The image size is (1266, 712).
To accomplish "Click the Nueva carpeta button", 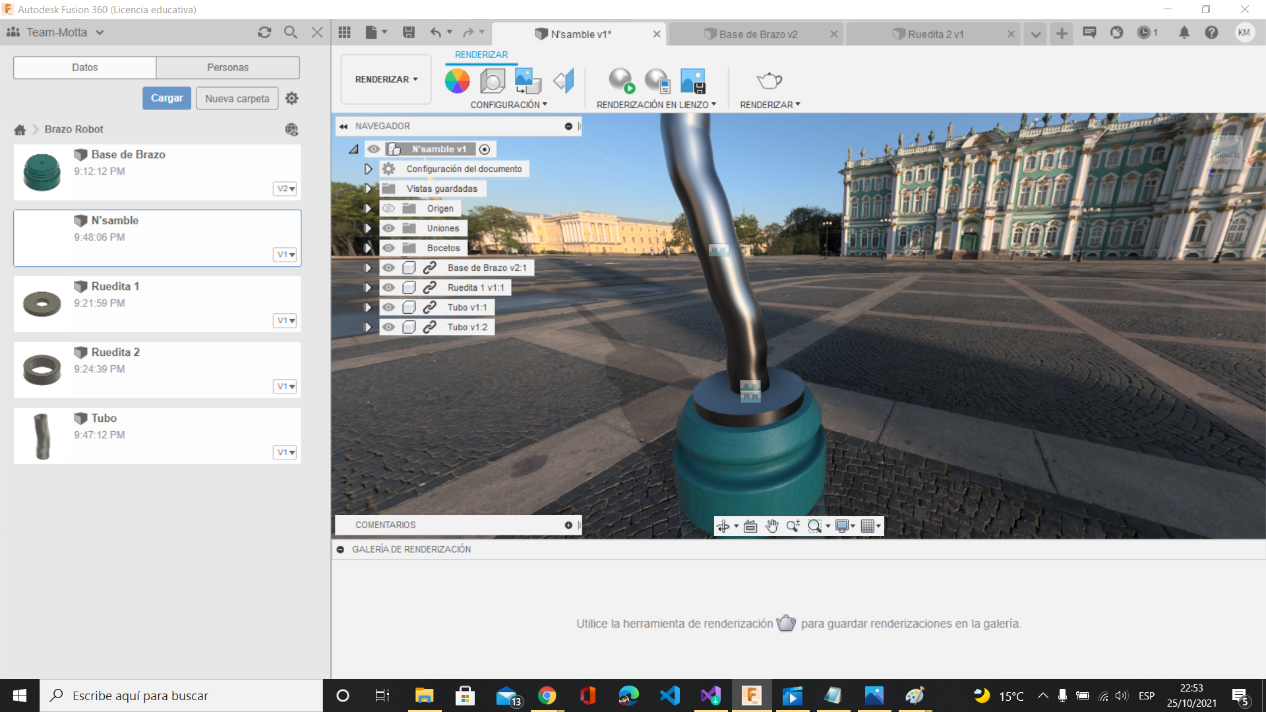I will 237,98.
